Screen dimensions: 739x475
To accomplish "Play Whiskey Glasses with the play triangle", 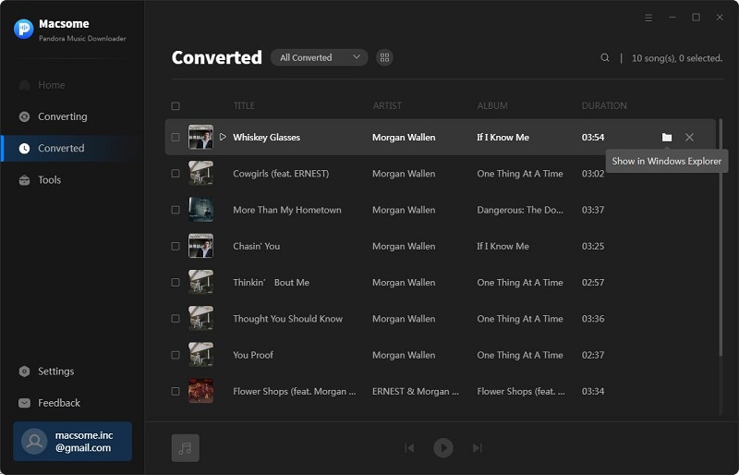I will click(223, 137).
